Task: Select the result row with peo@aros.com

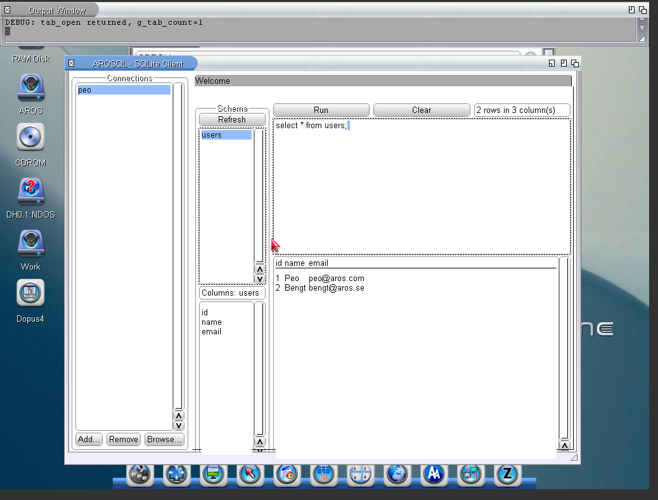Action: pos(415,279)
